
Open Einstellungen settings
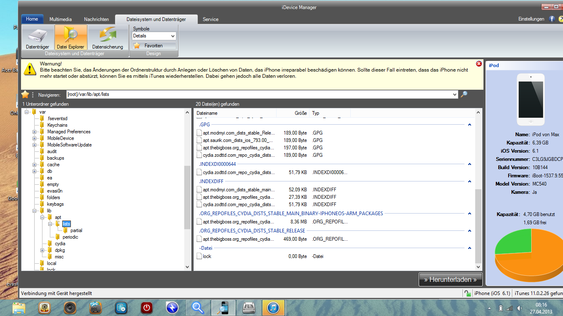[x=531, y=19]
